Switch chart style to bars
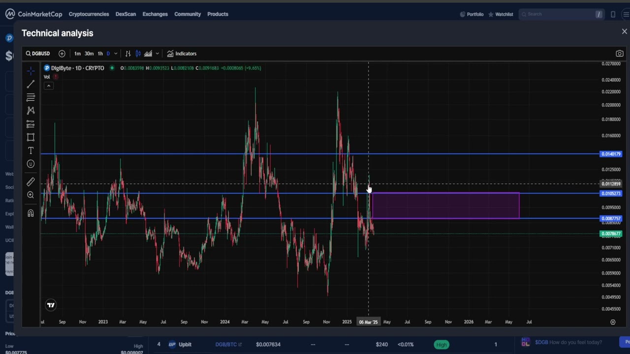The image size is (630, 354). click(128, 54)
